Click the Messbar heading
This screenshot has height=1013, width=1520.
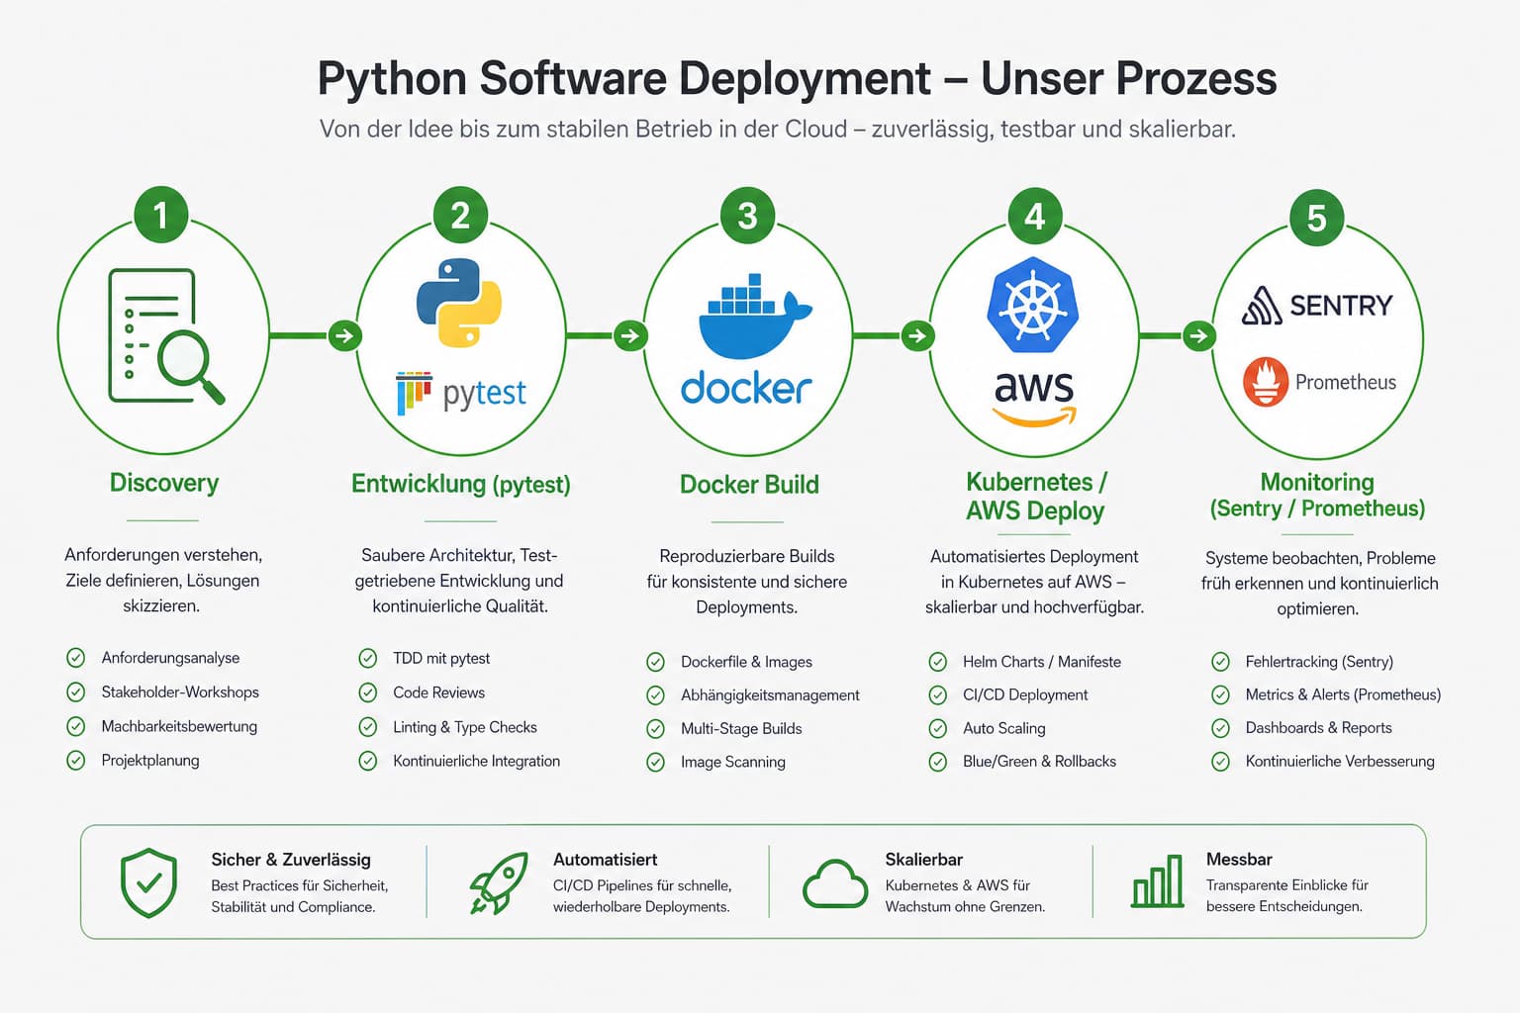pyautogui.click(x=1239, y=860)
